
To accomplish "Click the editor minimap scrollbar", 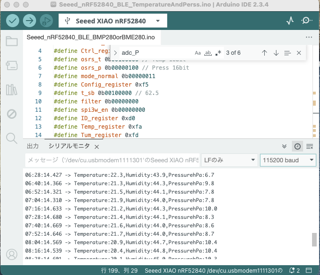I will 315,92.
